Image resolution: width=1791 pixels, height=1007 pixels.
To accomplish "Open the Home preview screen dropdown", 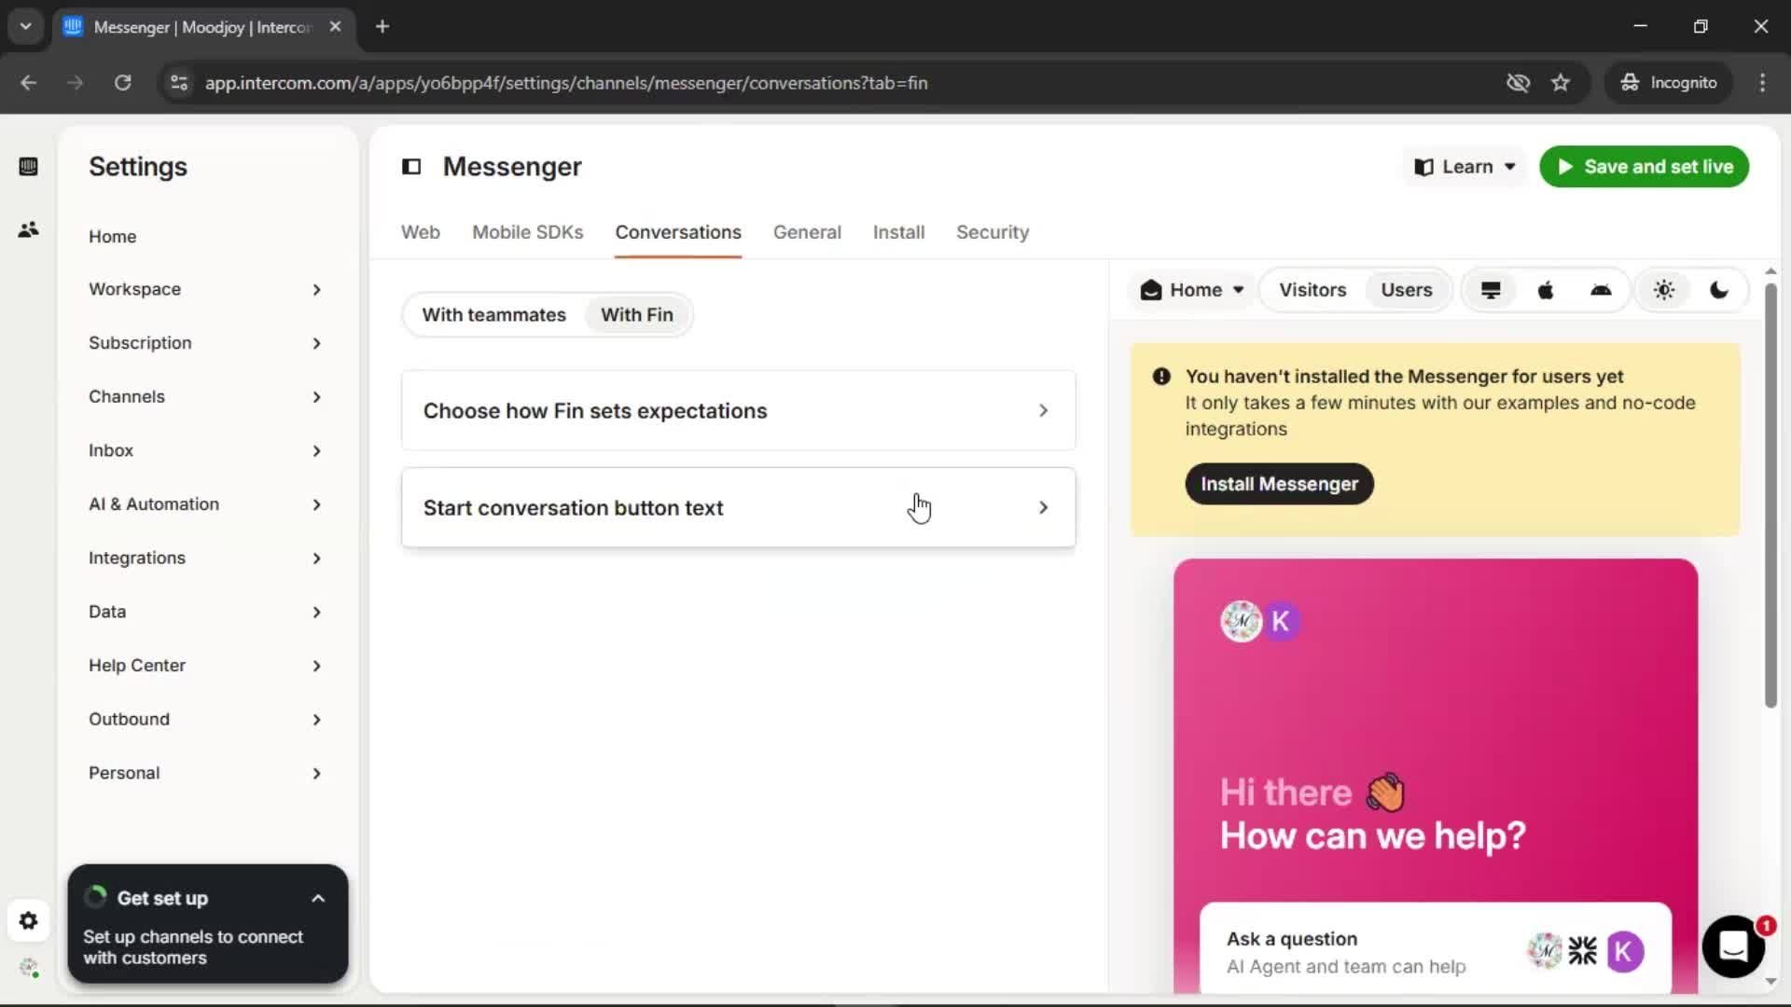I will click(x=1192, y=291).
